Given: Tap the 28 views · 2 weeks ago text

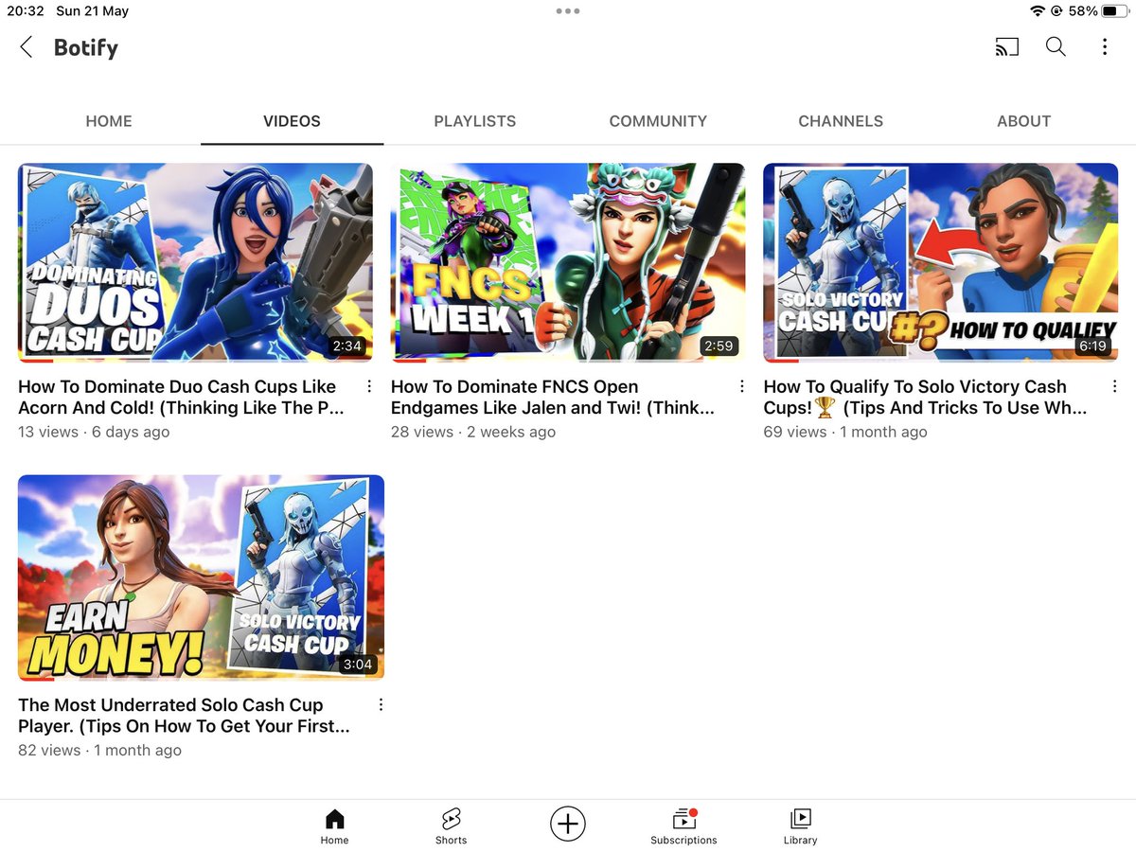Looking at the screenshot, I should 473,432.
